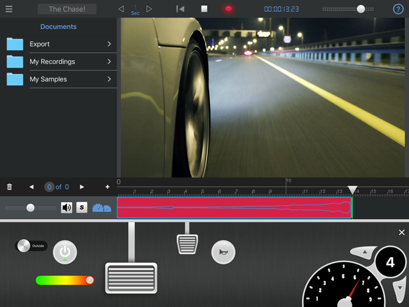Shift gear up with up arrow
The width and height of the screenshot is (409, 307).
[364, 252]
